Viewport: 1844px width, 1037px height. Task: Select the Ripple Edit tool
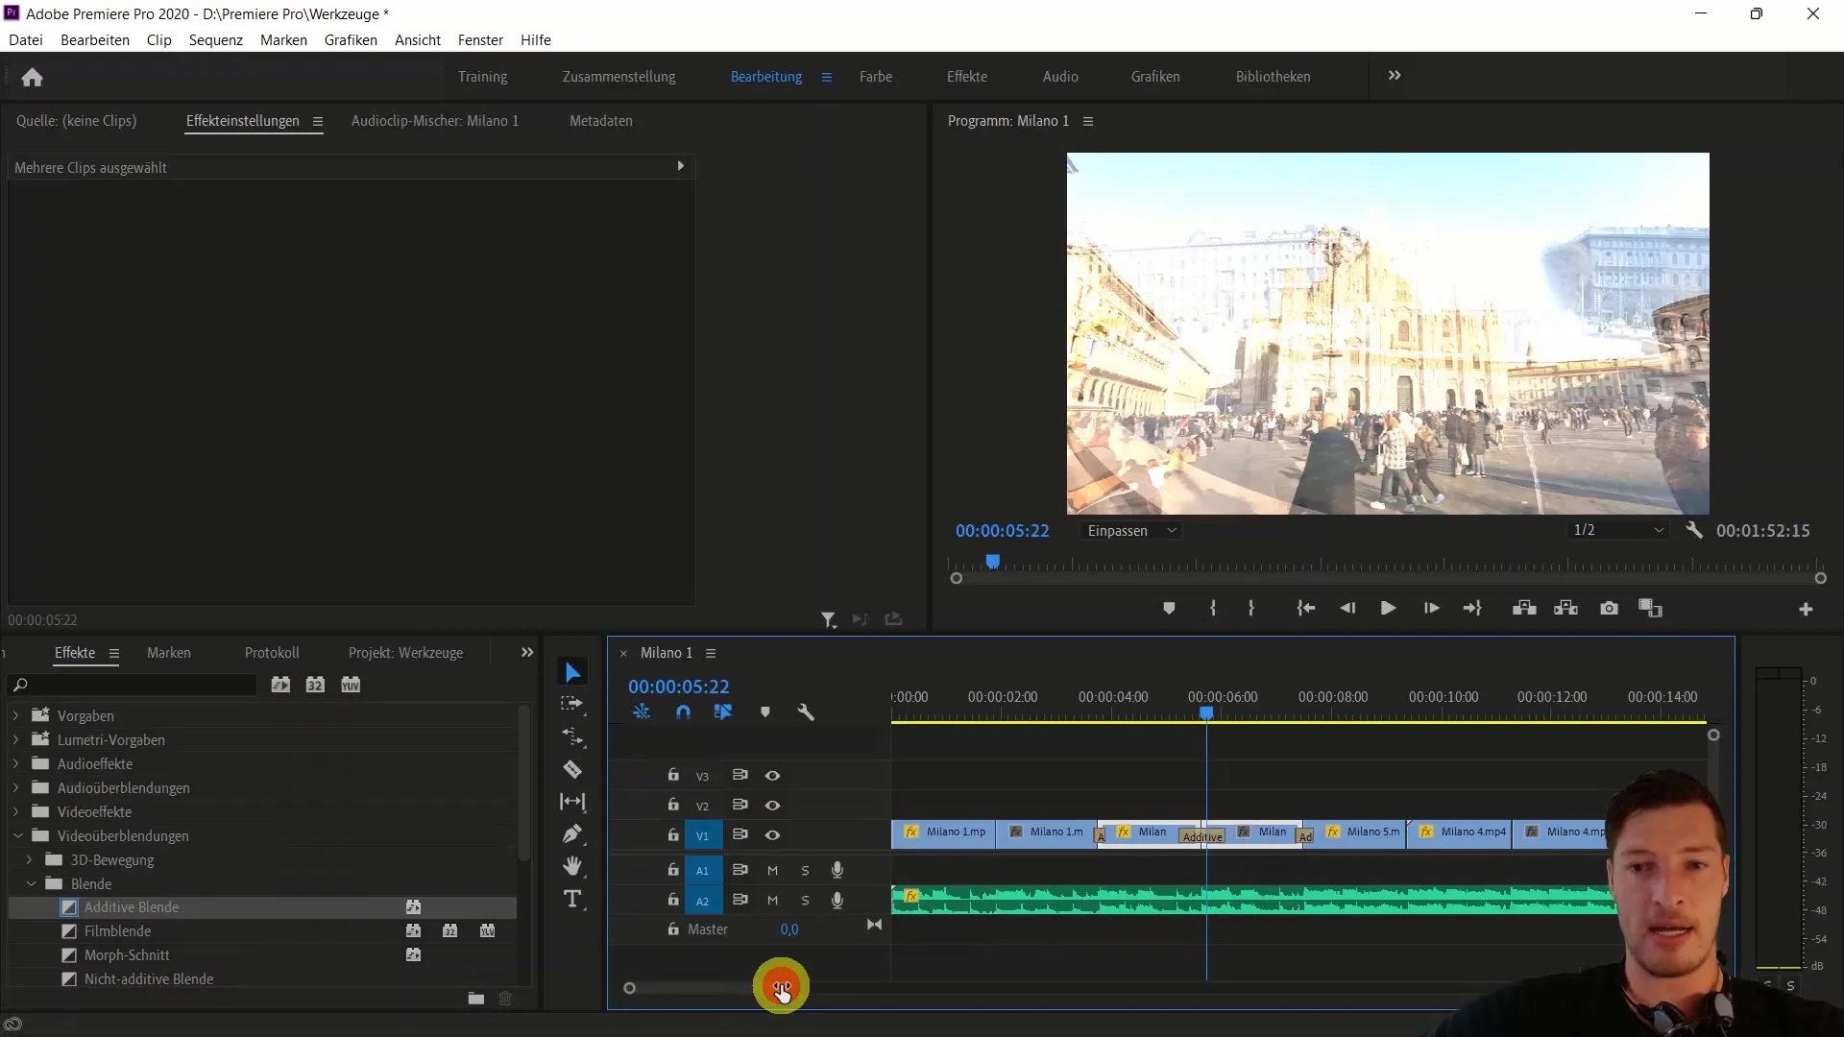572,736
